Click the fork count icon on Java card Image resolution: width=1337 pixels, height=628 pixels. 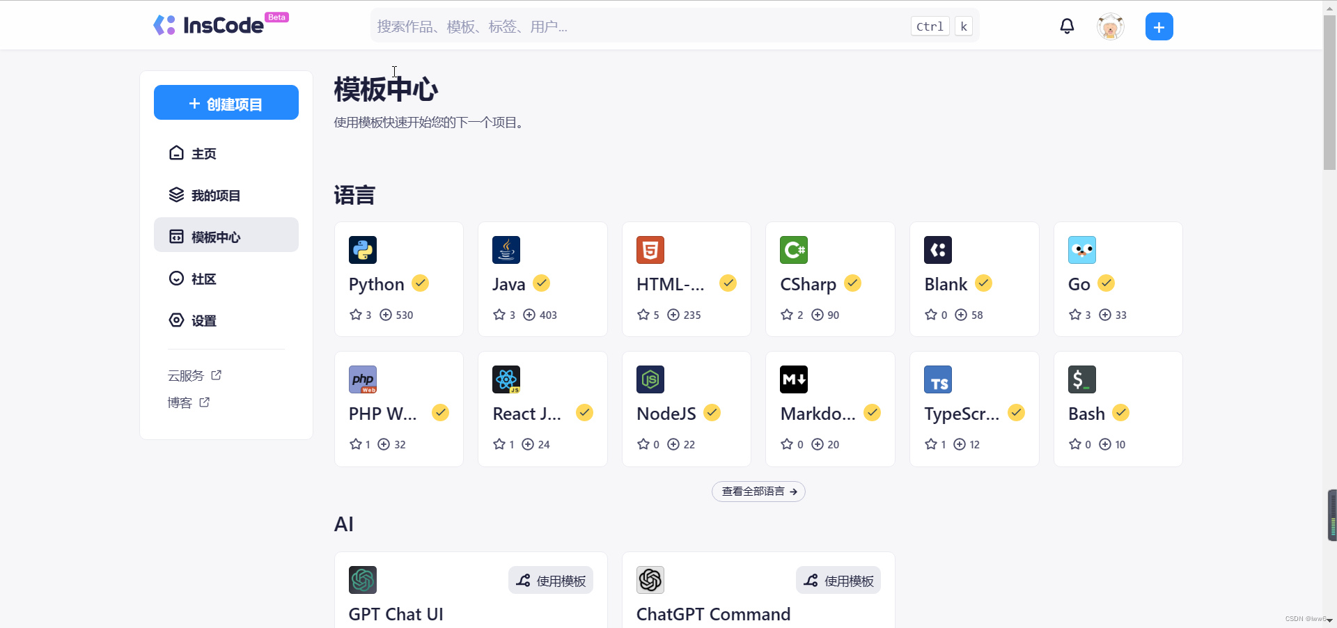529,315
